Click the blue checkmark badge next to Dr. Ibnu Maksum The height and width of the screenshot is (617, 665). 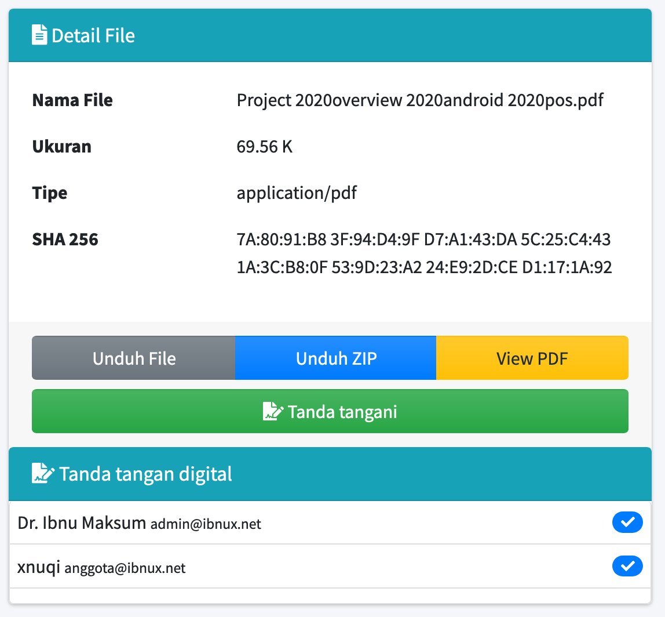(x=627, y=522)
